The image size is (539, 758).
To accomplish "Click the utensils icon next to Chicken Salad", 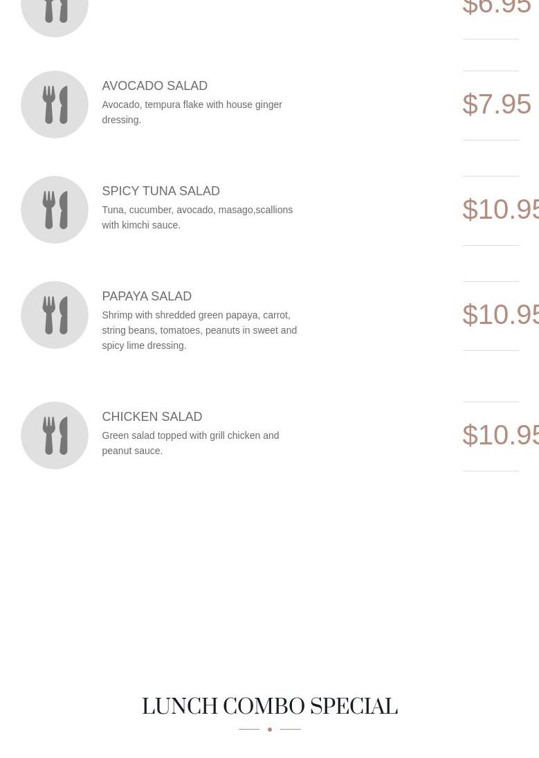I will pos(55,435).
